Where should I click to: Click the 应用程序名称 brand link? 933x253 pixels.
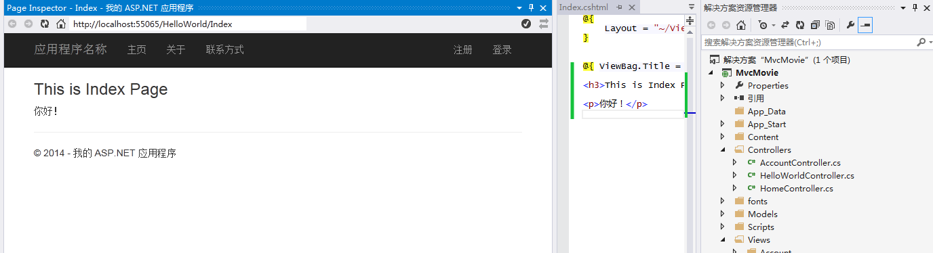tap(71, 49)
